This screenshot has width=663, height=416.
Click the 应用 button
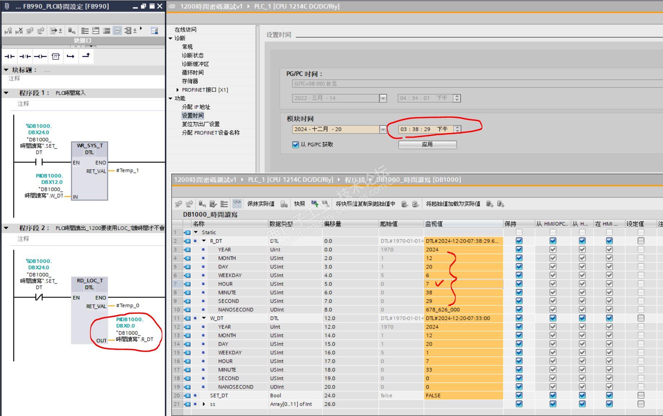428,145
